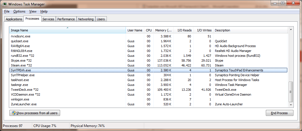Select the SynTPEnh.exe process
302x131 pixels.
(148, 70)
